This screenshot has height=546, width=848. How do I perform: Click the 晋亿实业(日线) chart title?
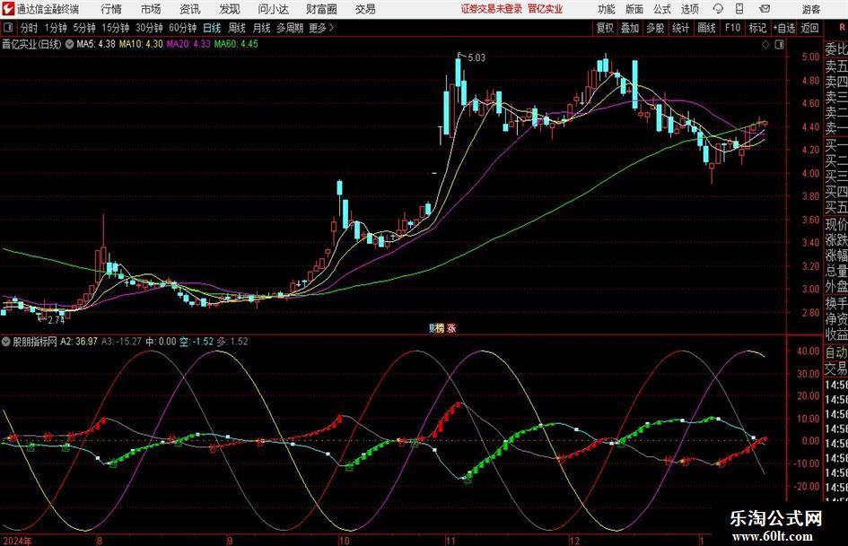(31, 44)
